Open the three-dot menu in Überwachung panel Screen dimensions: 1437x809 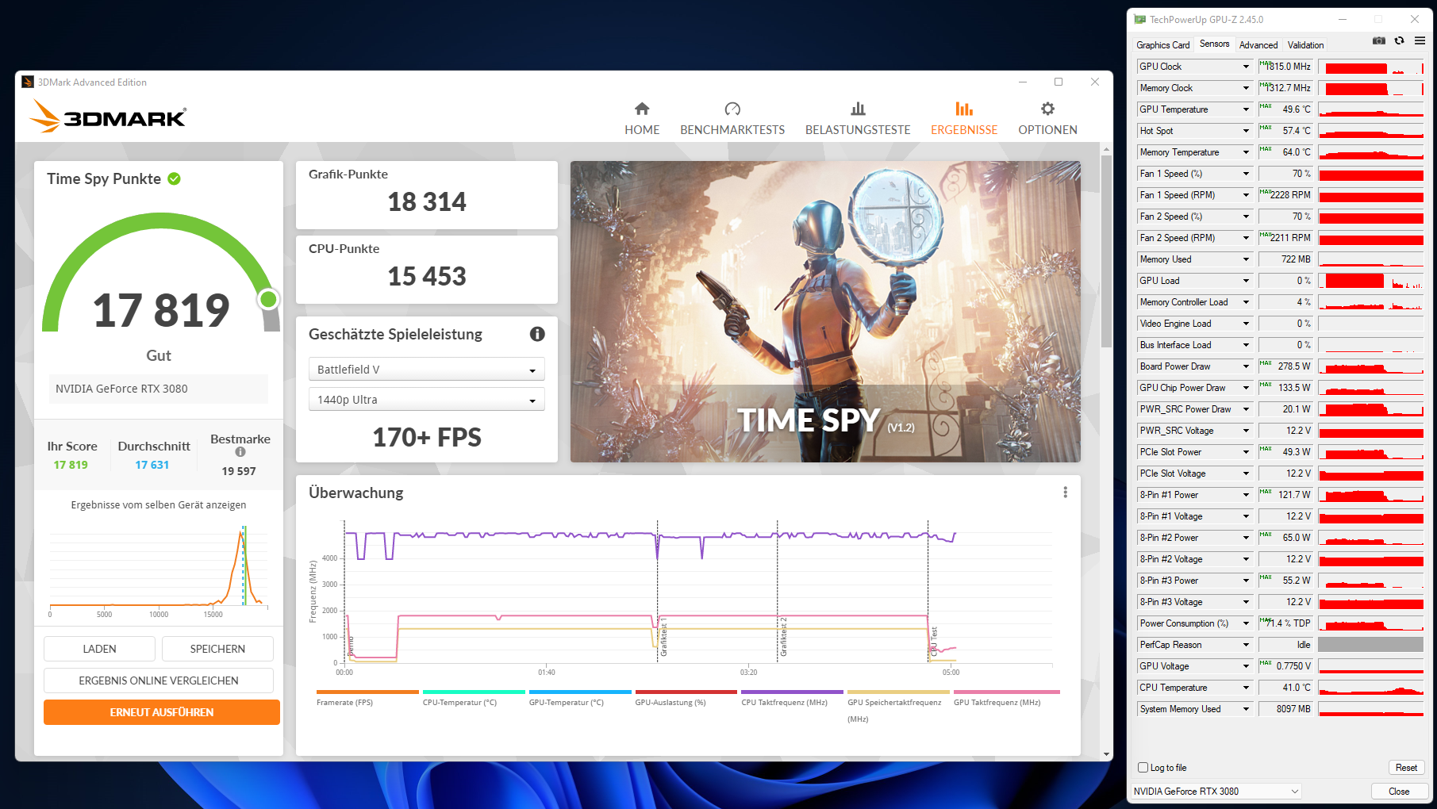coord(1065,493)
